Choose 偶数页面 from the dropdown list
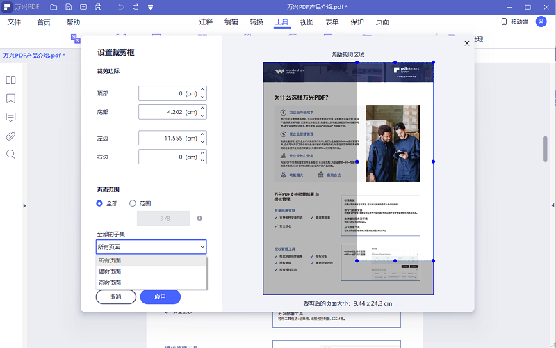The image size is (556, 348). [151, 271]
